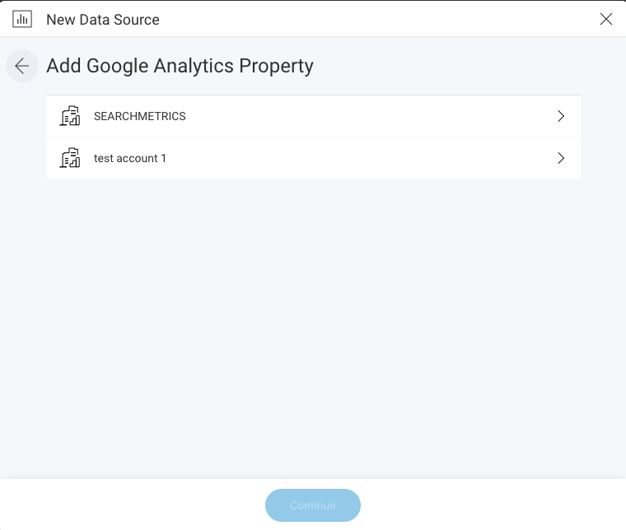This screenshot has height=530, width=626.
Task: Click the building icon next to test account 1
Action: (71, 158)
